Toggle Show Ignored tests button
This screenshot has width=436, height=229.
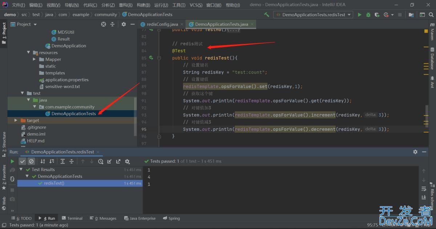click(31, 161)
